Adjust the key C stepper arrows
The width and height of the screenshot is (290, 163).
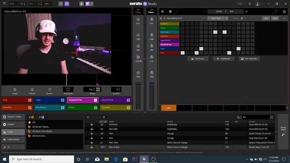click(41, 4)
